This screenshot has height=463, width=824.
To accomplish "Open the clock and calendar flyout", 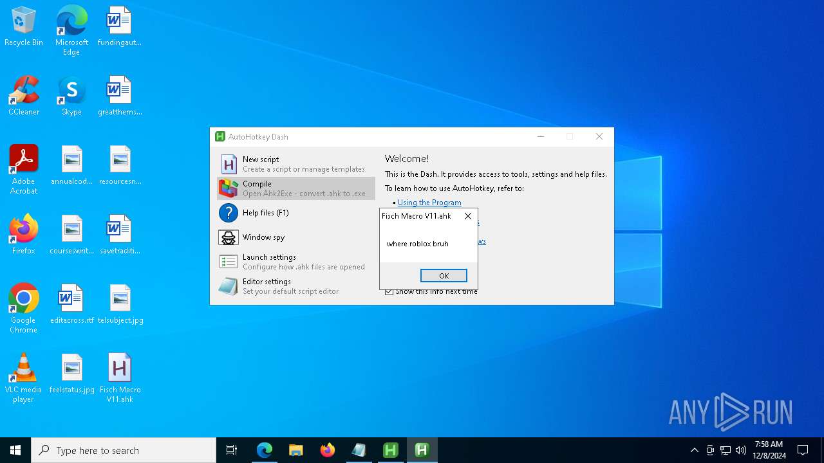I will 769,450.
